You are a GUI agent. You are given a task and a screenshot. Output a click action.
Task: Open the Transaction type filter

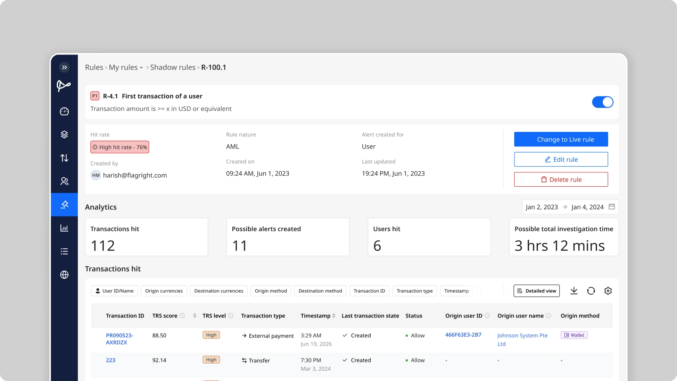(x=414, y=291)
